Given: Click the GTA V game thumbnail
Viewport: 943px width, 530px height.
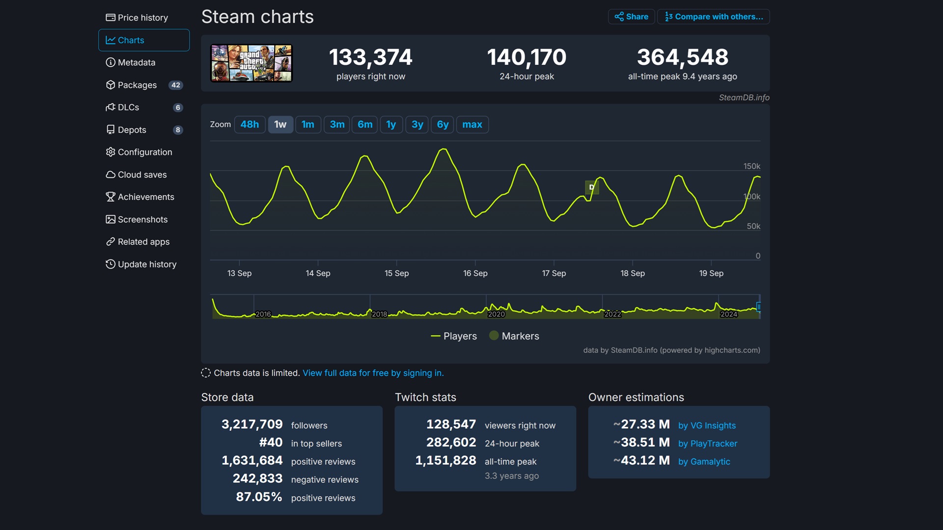Looking at the screenshot, I should pos(251,63).
